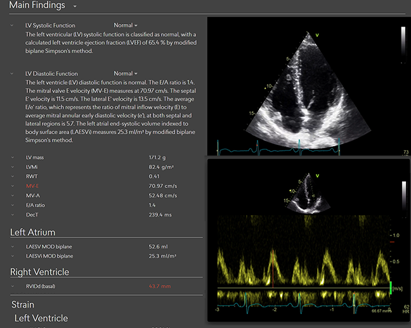The height and width of the screenshot is (328, 411).
Task: Click the LV diastolic function description paragraph
Action: pos(110,111)
